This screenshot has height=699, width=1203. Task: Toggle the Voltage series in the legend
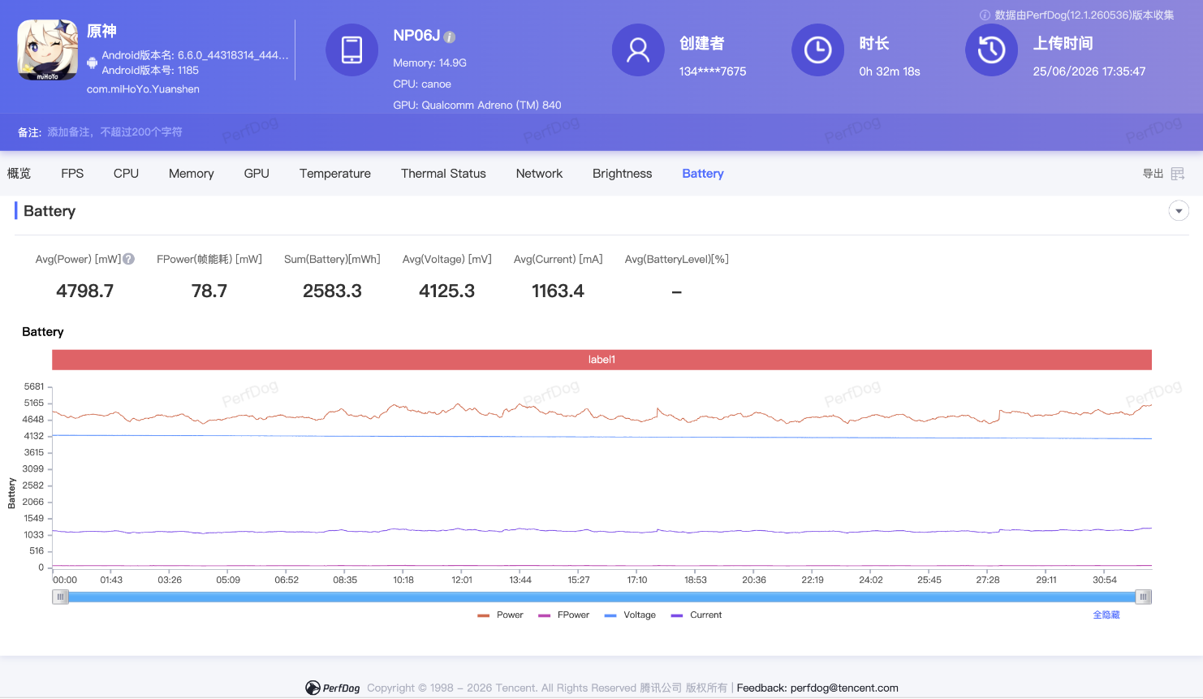point(630,615)
